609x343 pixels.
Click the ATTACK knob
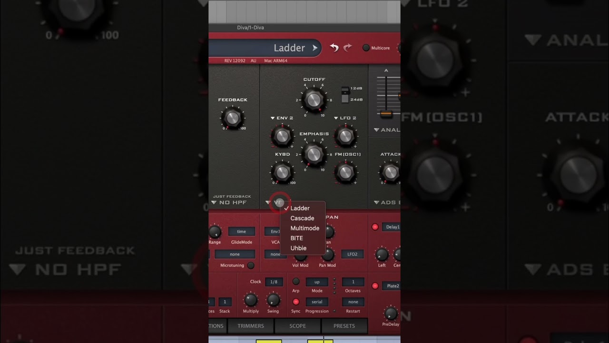[391, 172]
